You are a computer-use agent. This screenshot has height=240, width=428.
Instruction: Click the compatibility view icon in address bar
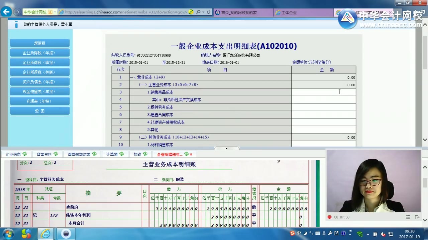click(191, 12)
